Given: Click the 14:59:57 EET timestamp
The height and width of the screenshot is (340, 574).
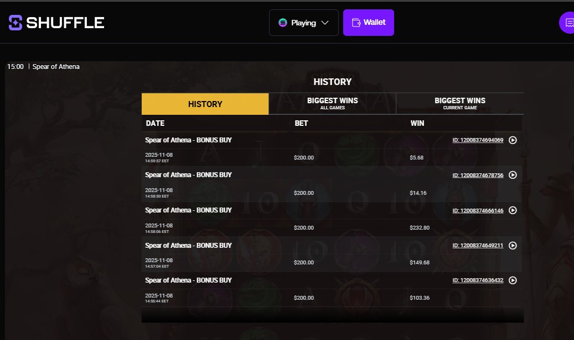Looking at the screenshot, I should pyautogui.click(x=157, y=161).
